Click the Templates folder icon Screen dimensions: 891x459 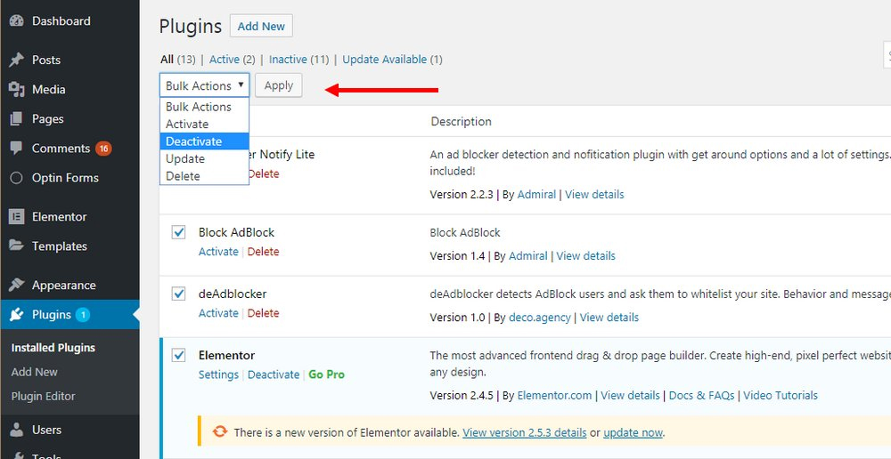tap(16, 246)
